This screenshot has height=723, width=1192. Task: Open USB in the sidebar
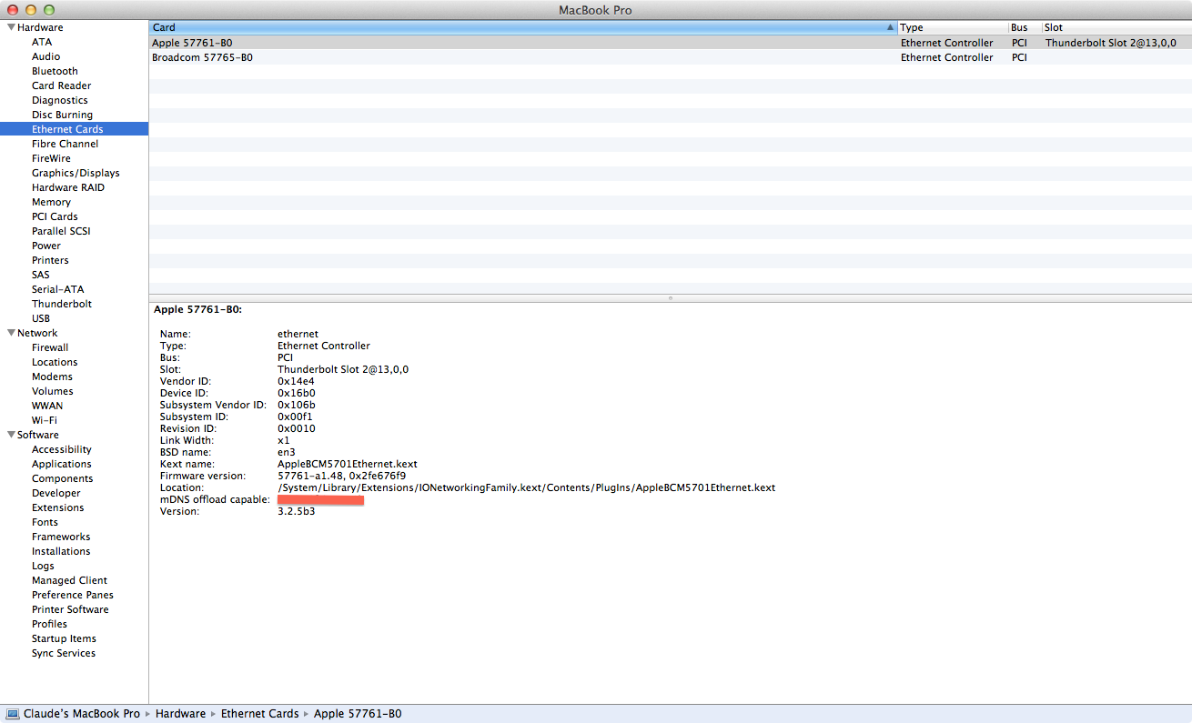tap(41, 318)
